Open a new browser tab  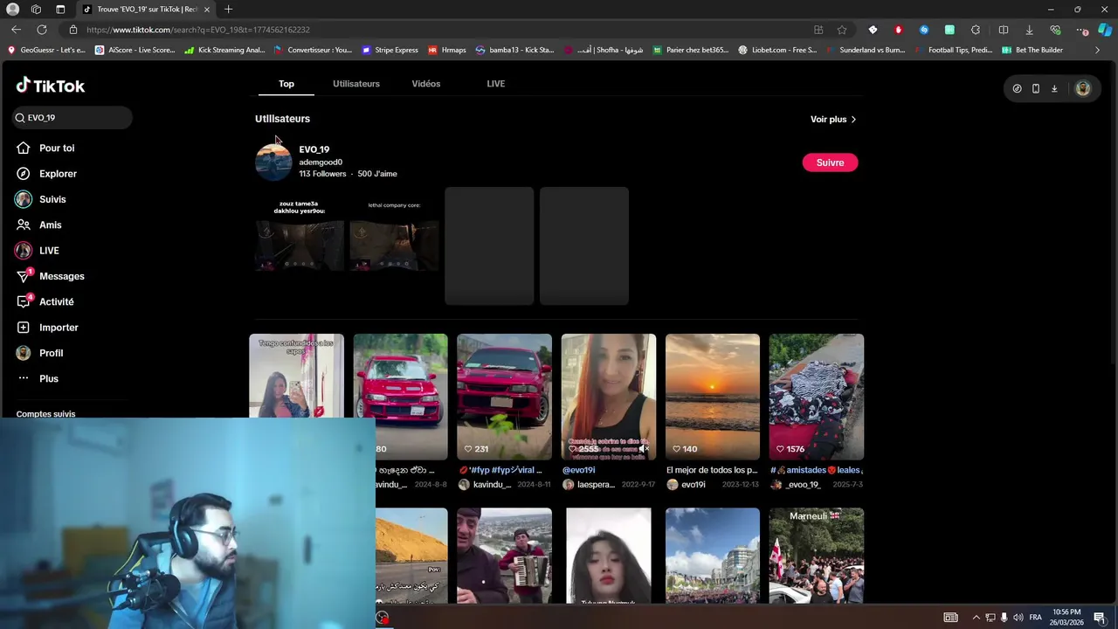click(x=228, y=10)
